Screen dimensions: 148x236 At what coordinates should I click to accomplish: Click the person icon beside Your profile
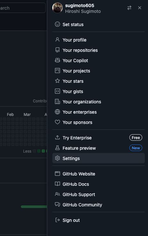coord(57,40)
